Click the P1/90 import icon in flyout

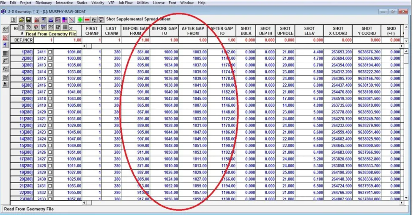click(x=58, y=27)
